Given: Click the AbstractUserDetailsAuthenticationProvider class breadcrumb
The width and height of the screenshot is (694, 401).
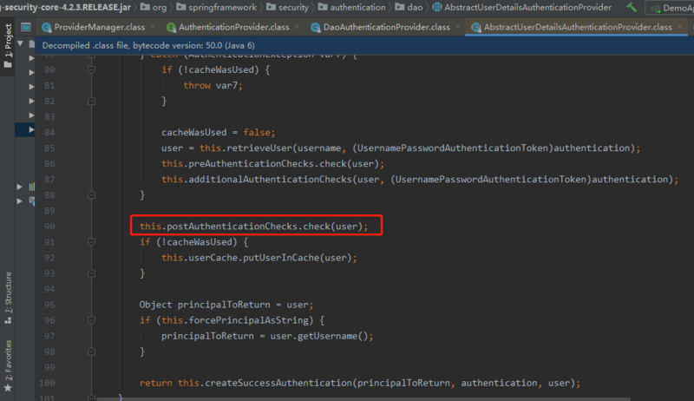Looking at the screenshot, I should coord(522,7).
